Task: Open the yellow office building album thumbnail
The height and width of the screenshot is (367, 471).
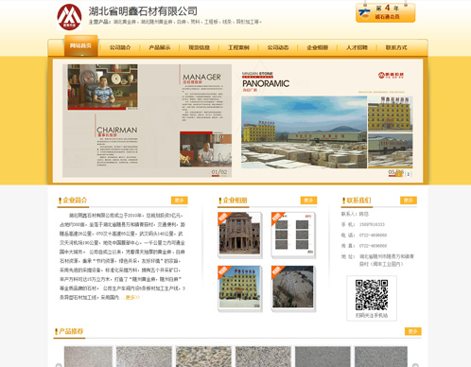Action: point(240,288)
